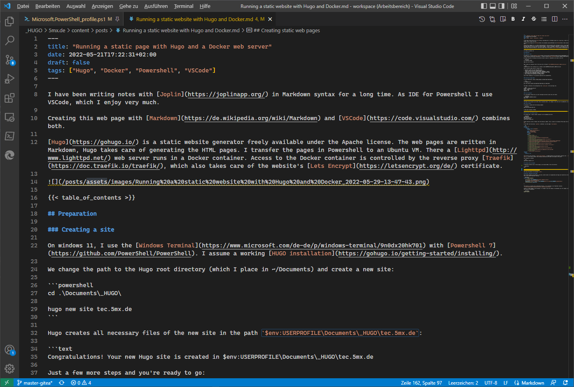Open the Bearbeiten menu
The height and width of the screenshot is (387, 574).
coord(48,6)
